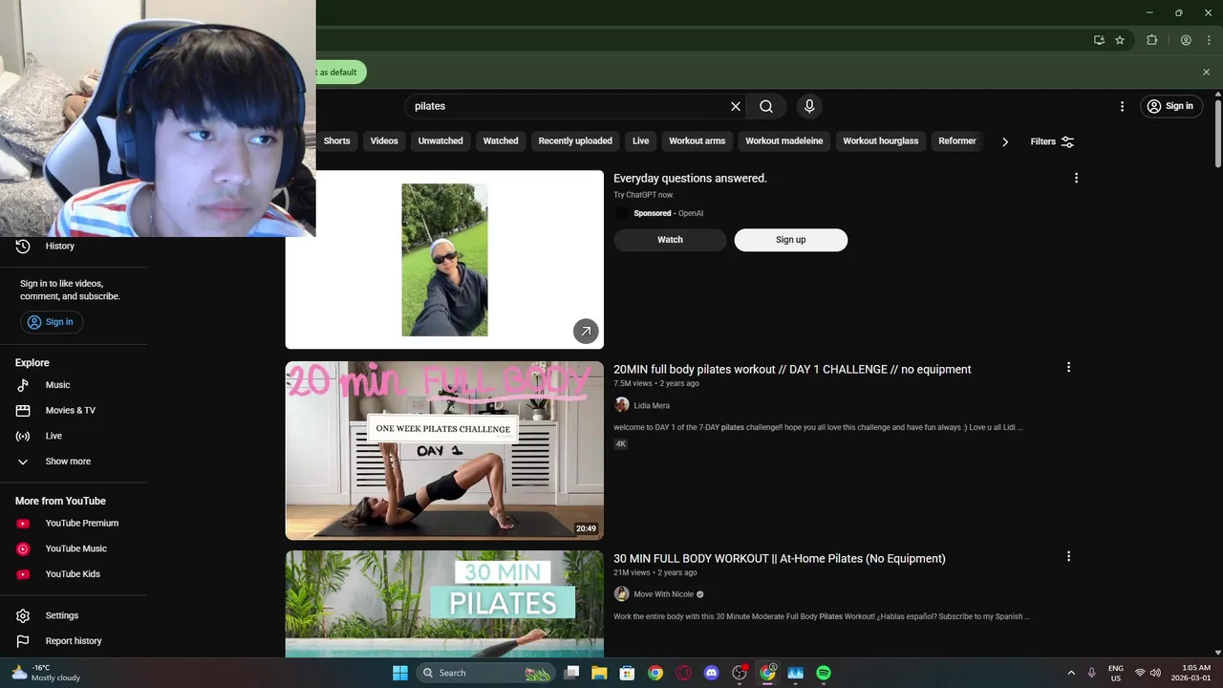Select the Shorts filter chip
The height and width of the screenshot is (688, 1223).
pyautogui.click(x=336, y=140)
